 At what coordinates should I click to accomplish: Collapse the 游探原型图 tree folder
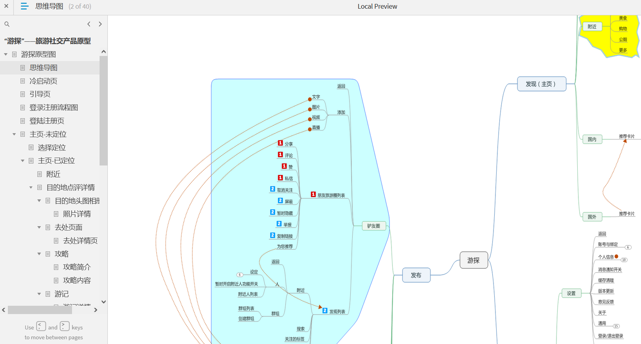(6, 54)
